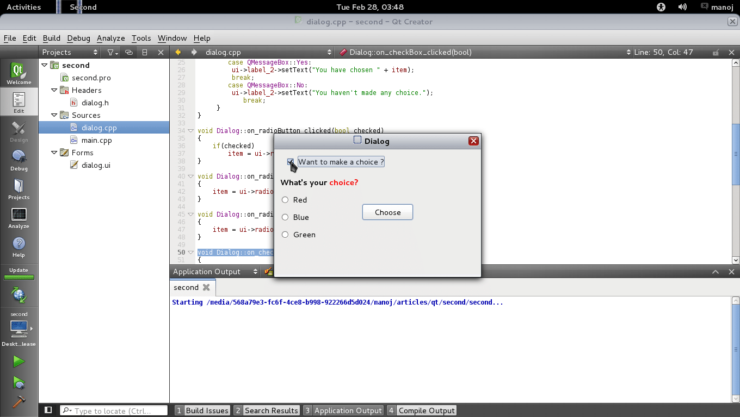Select the Green radio button
Screen dimensions: 740x417
coord(285,235)
